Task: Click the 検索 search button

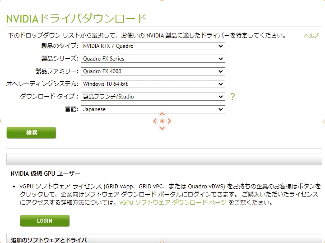Action: click(31, 133)
